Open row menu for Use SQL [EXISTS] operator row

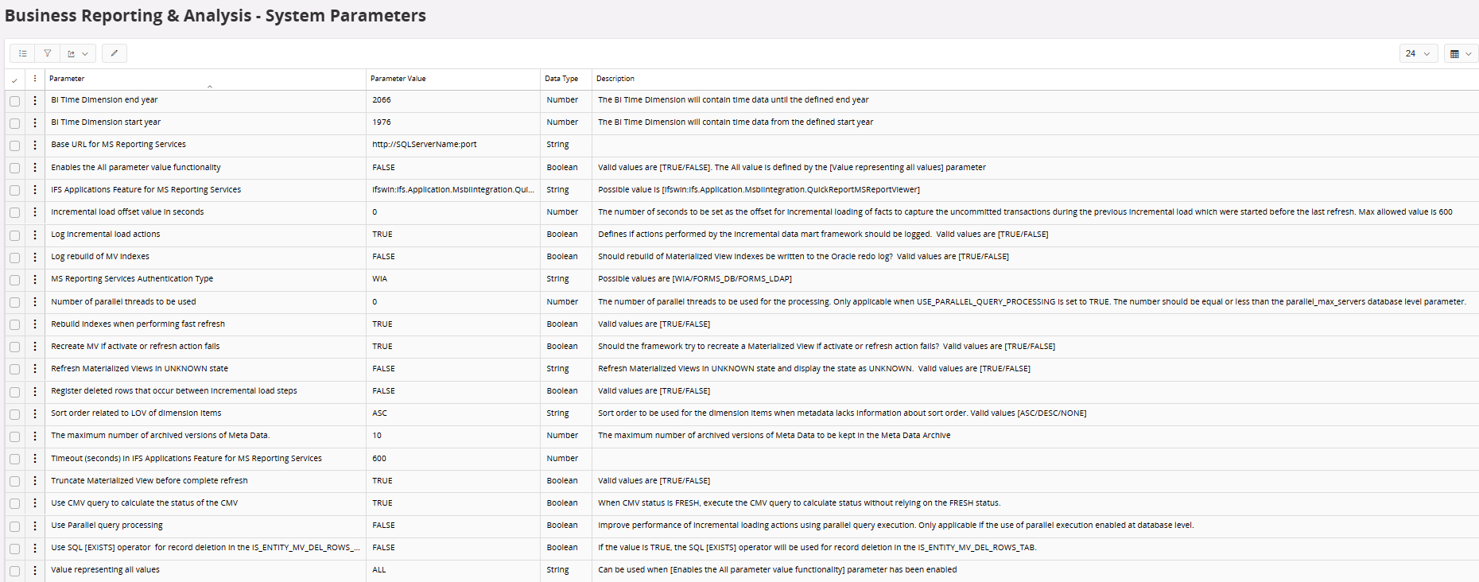click(x=35, y=548)
